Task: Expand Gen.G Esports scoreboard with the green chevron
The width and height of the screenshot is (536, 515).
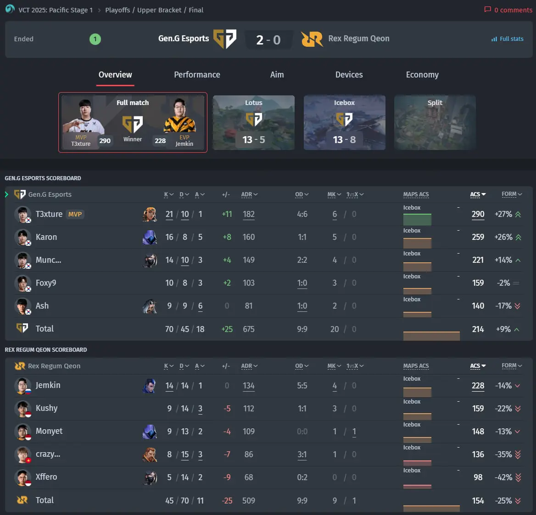Action: tap(6, 194)
